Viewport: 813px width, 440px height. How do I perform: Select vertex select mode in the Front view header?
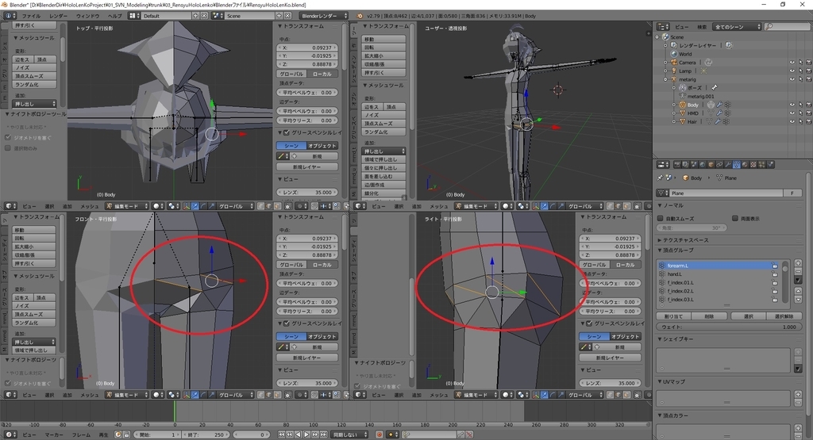click(x=260, y=395)
